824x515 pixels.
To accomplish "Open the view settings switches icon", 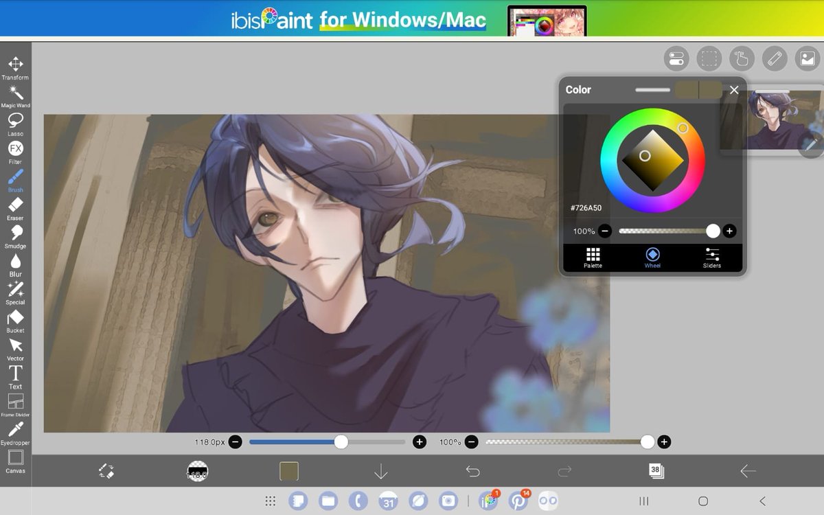I will pyautogui.click(x=676, y=58).
